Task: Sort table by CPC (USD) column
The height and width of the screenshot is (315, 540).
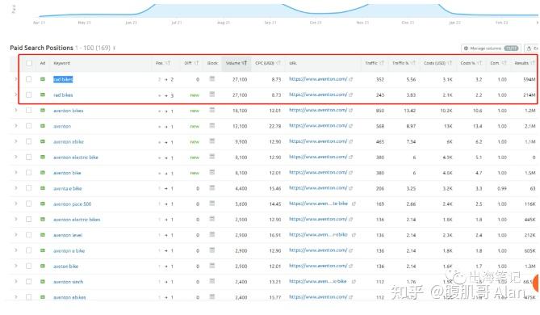Action: [x=268, y=63]
